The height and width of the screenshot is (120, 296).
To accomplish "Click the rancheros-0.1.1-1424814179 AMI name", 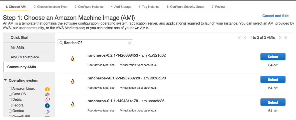I will tap(113, 101).
